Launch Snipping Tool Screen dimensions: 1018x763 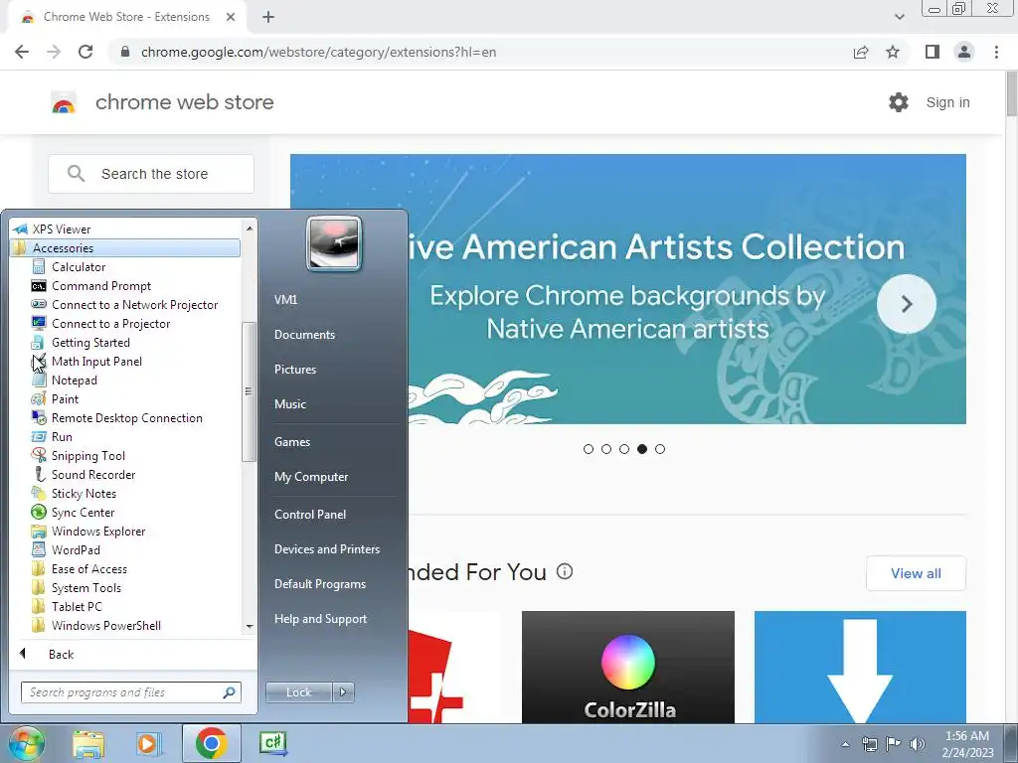click(88, 455)
